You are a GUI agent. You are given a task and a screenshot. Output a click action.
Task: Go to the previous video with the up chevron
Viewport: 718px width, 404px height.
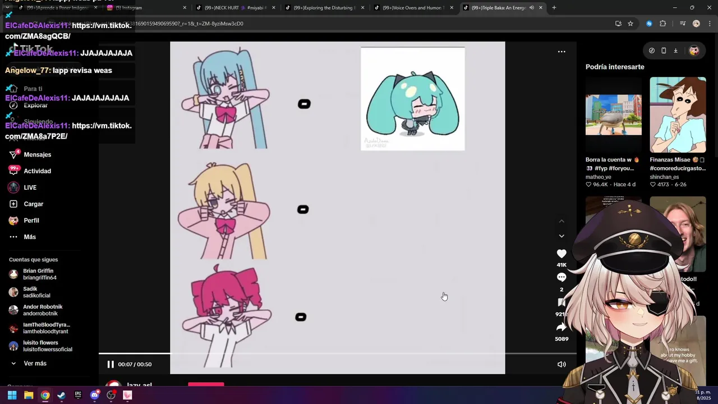tap(561, 221)
